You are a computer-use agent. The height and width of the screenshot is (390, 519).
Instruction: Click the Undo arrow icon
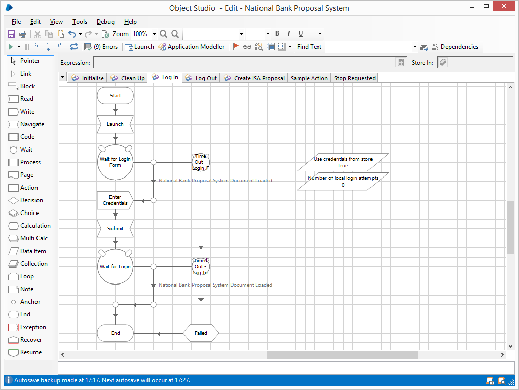[x=72, y=34]
